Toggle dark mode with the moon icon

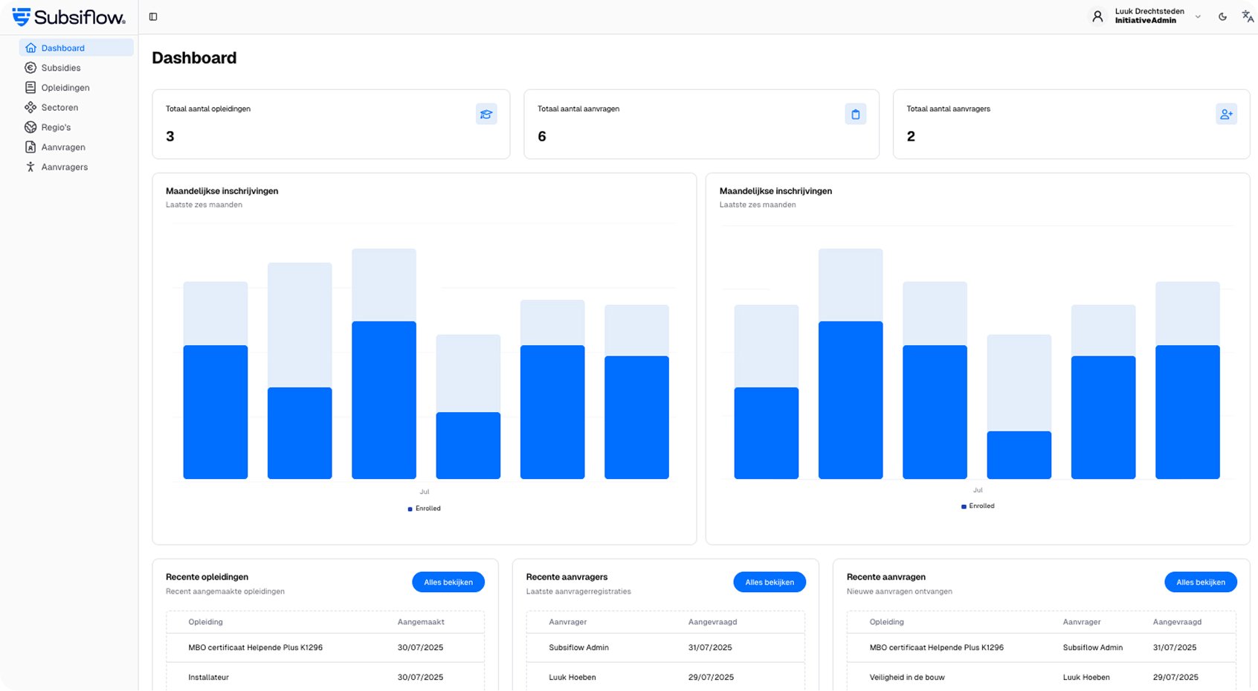(1222, 16)
